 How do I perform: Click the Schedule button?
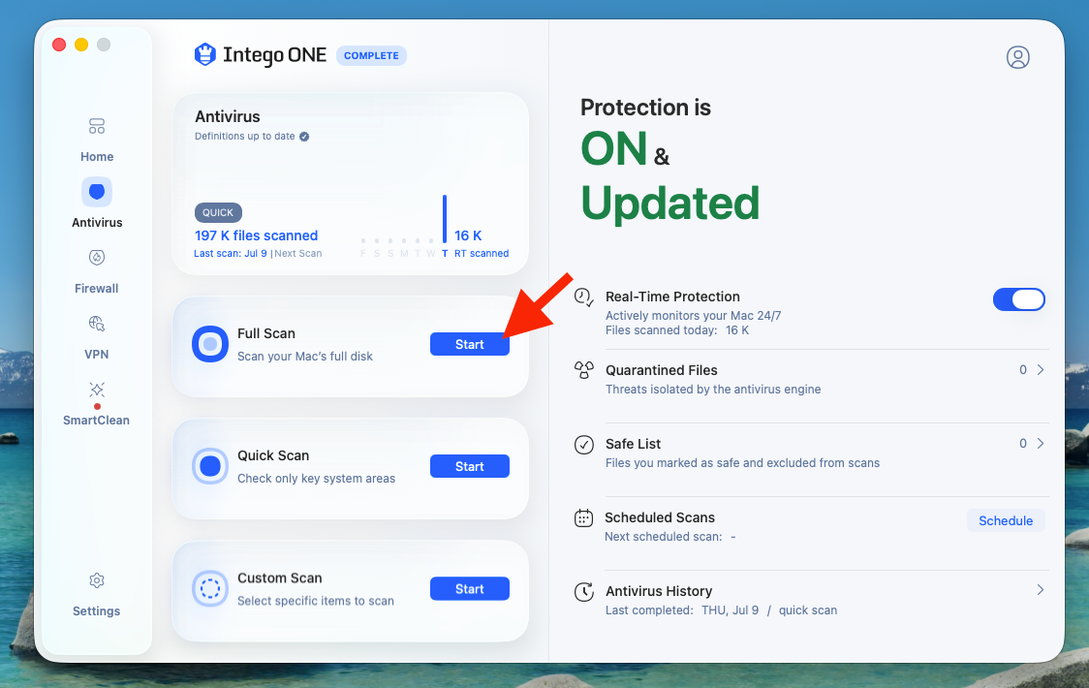pyautogui.click(x=1006, y=520)
